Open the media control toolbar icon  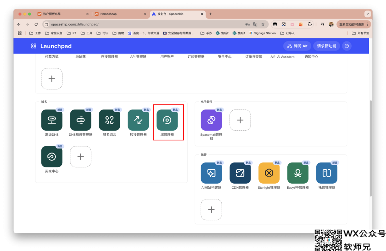[322, 24]
